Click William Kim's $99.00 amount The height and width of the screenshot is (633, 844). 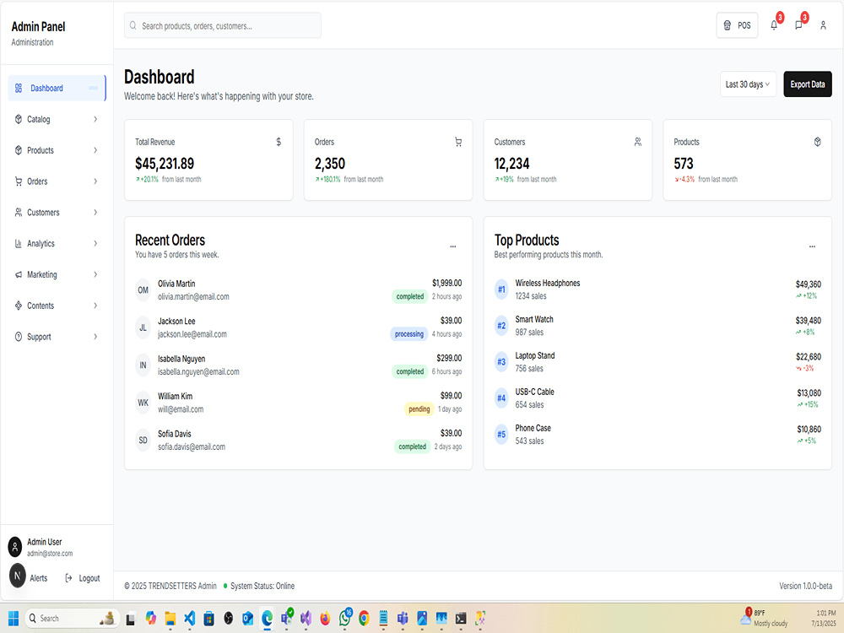coord(451,396)
